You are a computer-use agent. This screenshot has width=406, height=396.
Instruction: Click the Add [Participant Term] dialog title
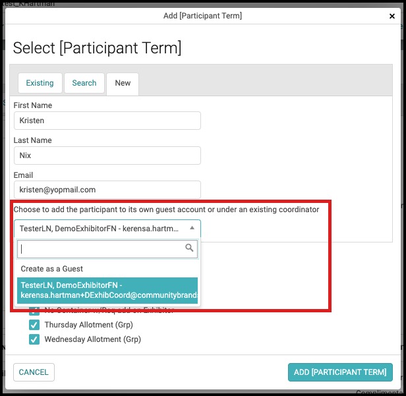point(202,16)
